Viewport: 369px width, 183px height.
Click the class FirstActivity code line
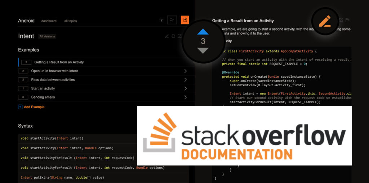pyautogui.click(x=270, y=51)
